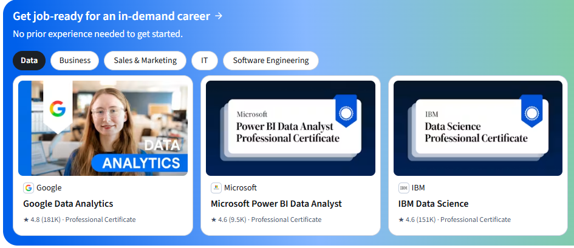
Task: Switch to the Business tab
Action: coord(75,61)
